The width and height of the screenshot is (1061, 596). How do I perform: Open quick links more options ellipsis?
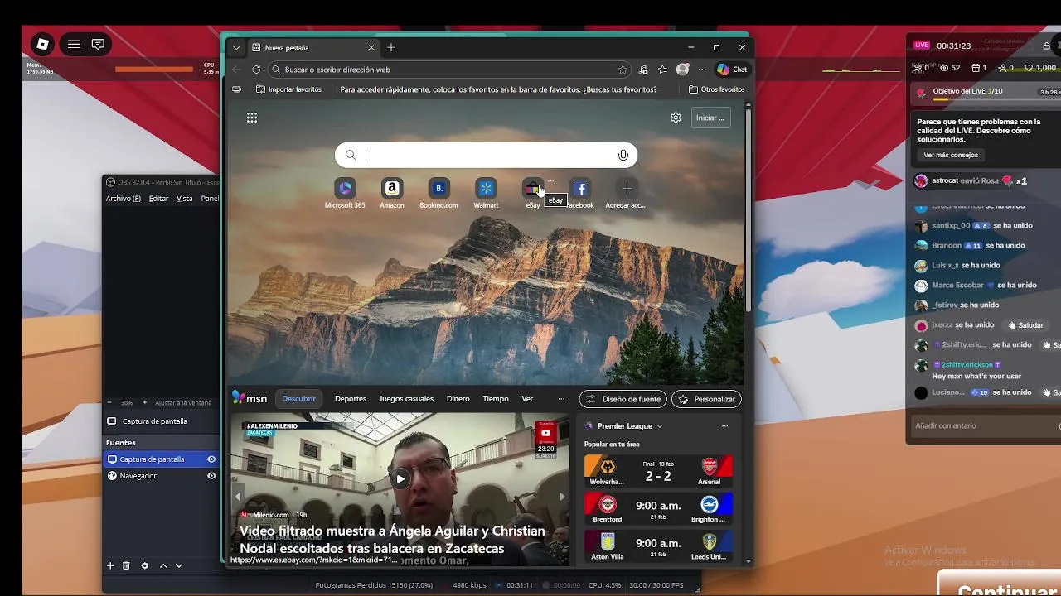(x=550, y=180)
